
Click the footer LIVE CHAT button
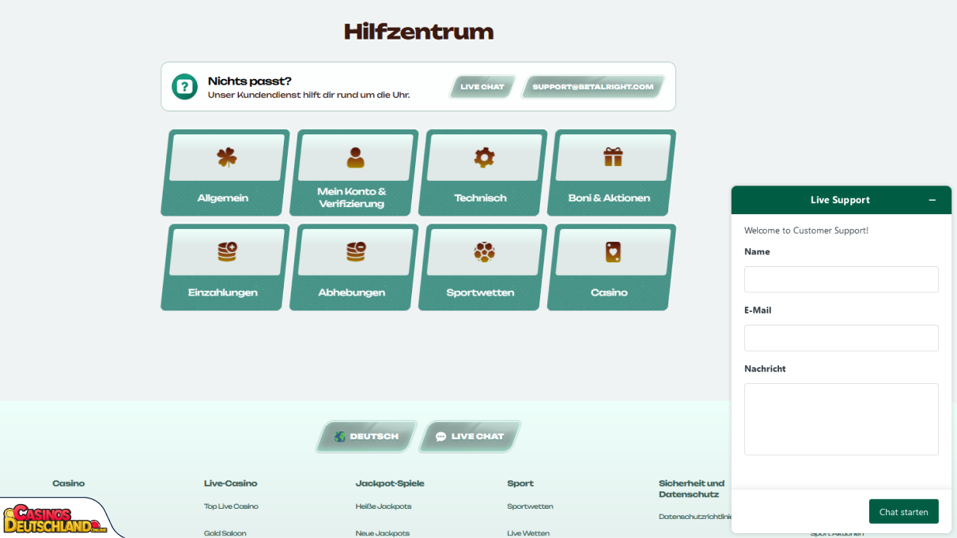[x=470, y=436]
